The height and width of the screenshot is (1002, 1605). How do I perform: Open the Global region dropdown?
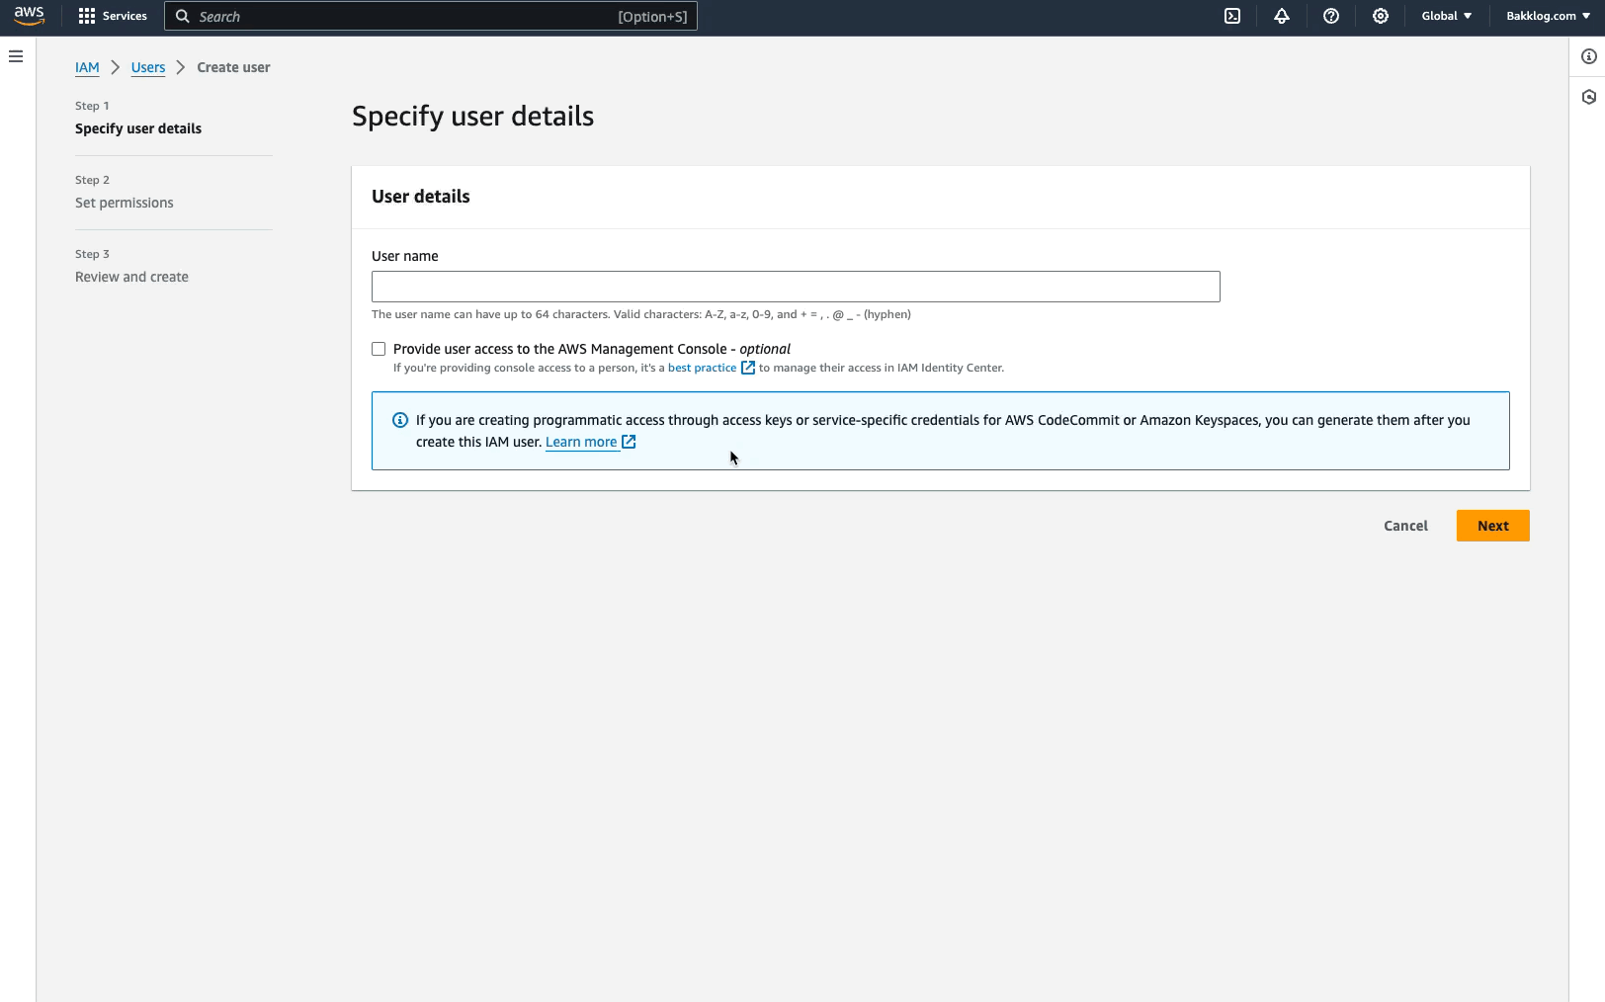pos(1446,16)
